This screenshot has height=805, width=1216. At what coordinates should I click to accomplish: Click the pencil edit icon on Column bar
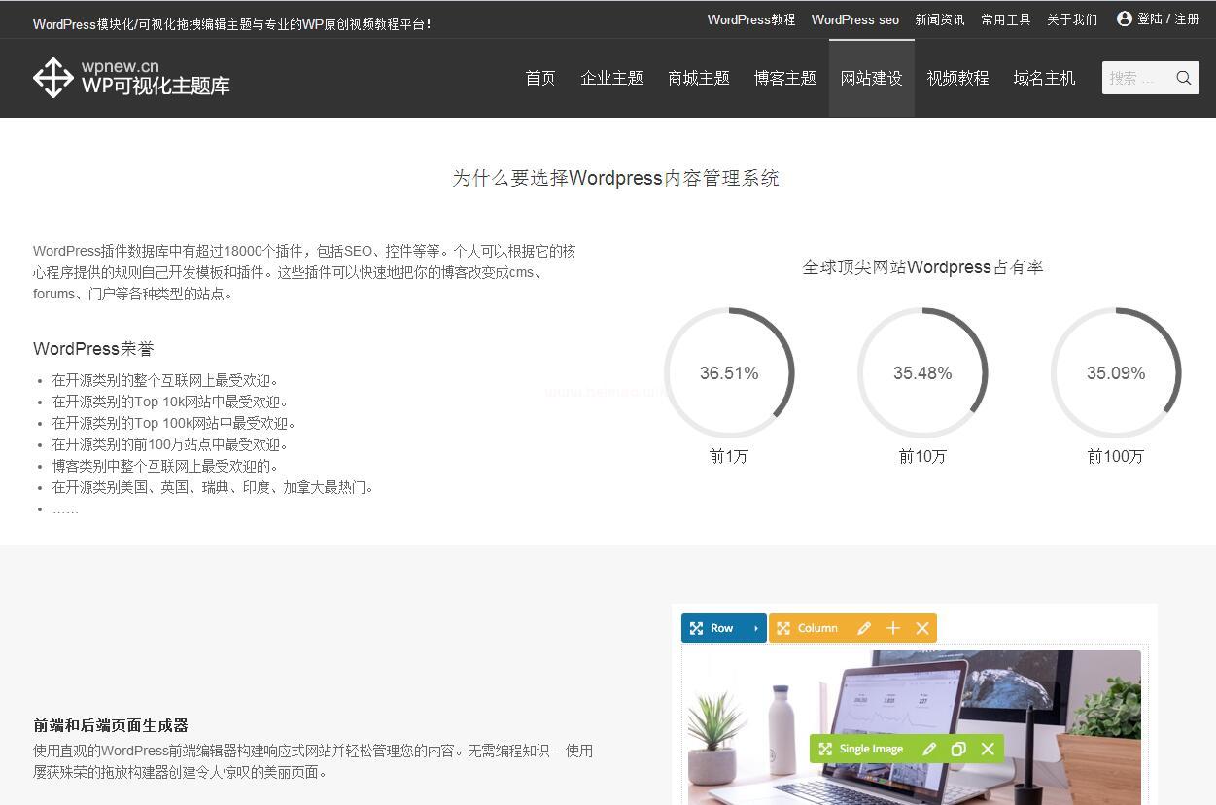click(x=863, y=628)
